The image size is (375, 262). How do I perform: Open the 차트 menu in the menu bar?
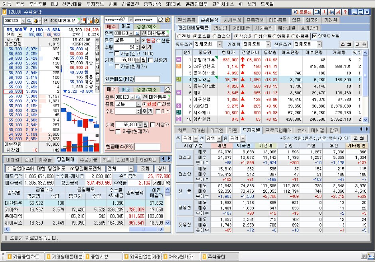point(113,4)
